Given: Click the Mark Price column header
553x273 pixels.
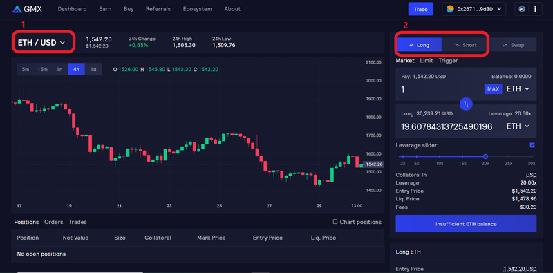Looking at the screenshot, I should click(x=212, y=238).
